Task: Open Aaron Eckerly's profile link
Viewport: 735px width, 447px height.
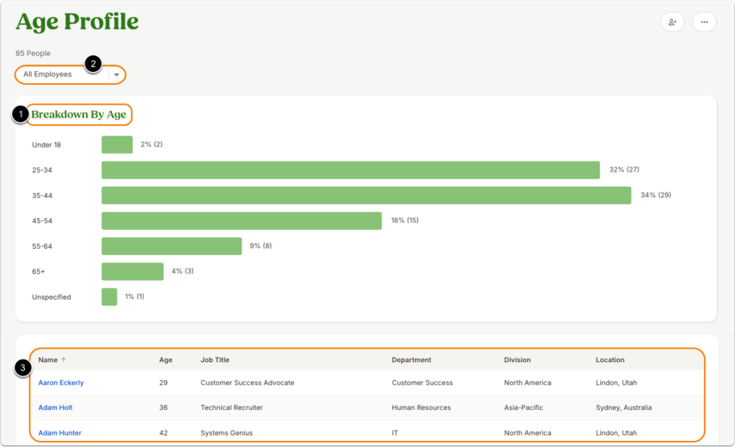Action: [61, 383]
